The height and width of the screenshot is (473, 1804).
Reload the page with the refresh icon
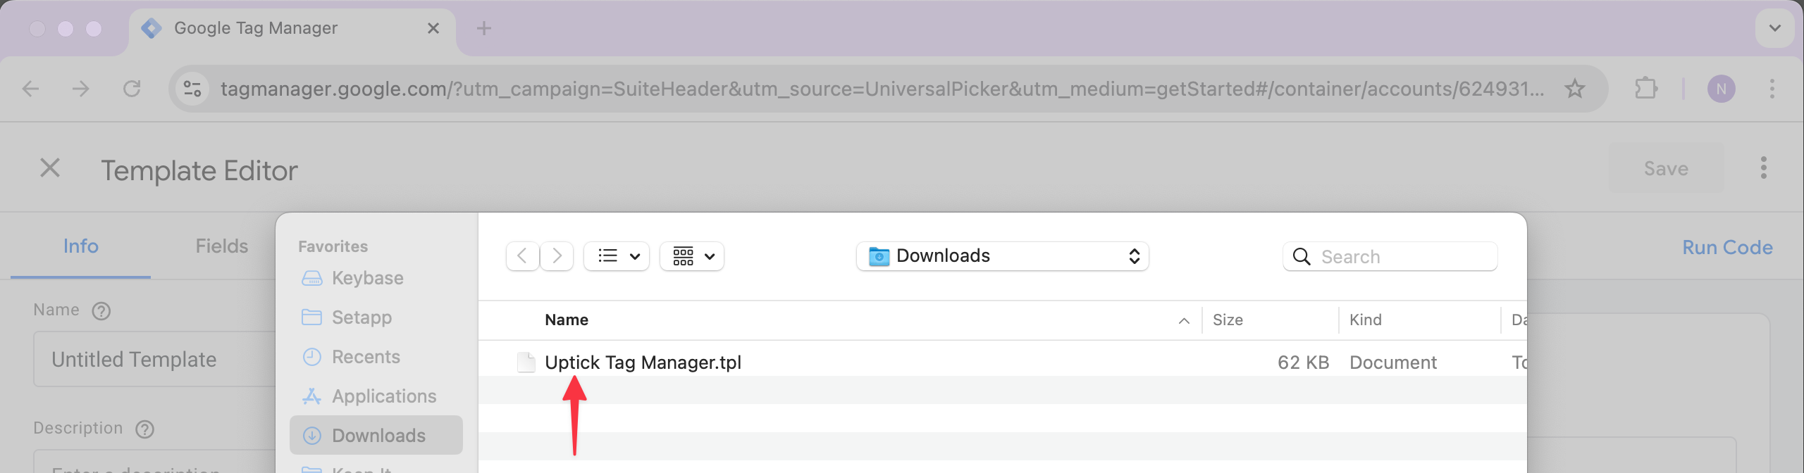pos(132,89)
